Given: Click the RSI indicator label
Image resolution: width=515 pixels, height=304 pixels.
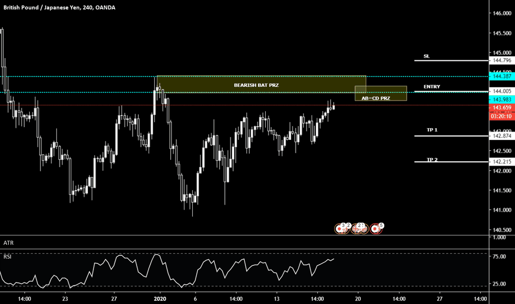Looking at the screenshot, I should click(x=8, y=256).
